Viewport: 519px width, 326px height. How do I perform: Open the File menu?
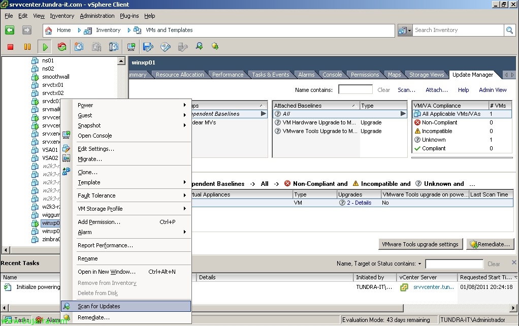point(9,16)
